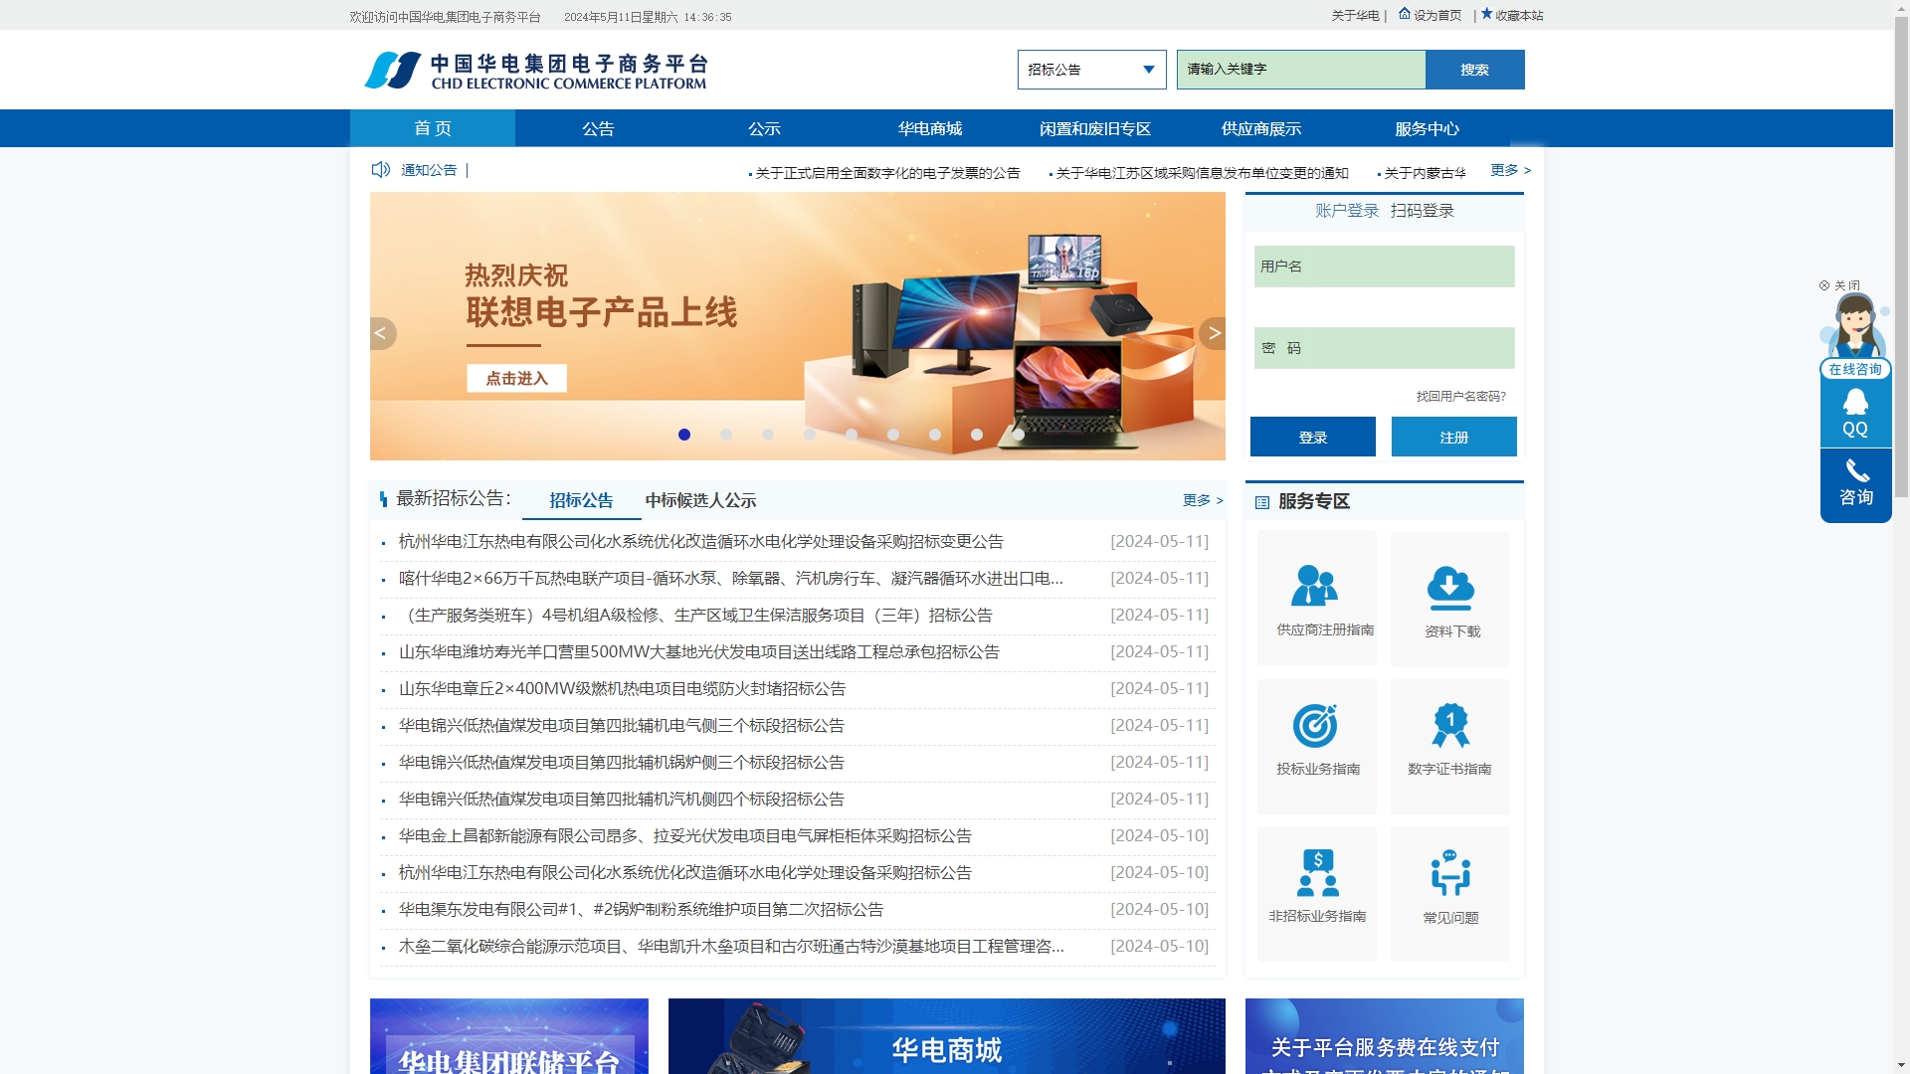Switch to 扫码登录 tab
1910x1074 pixels.
1423,211
